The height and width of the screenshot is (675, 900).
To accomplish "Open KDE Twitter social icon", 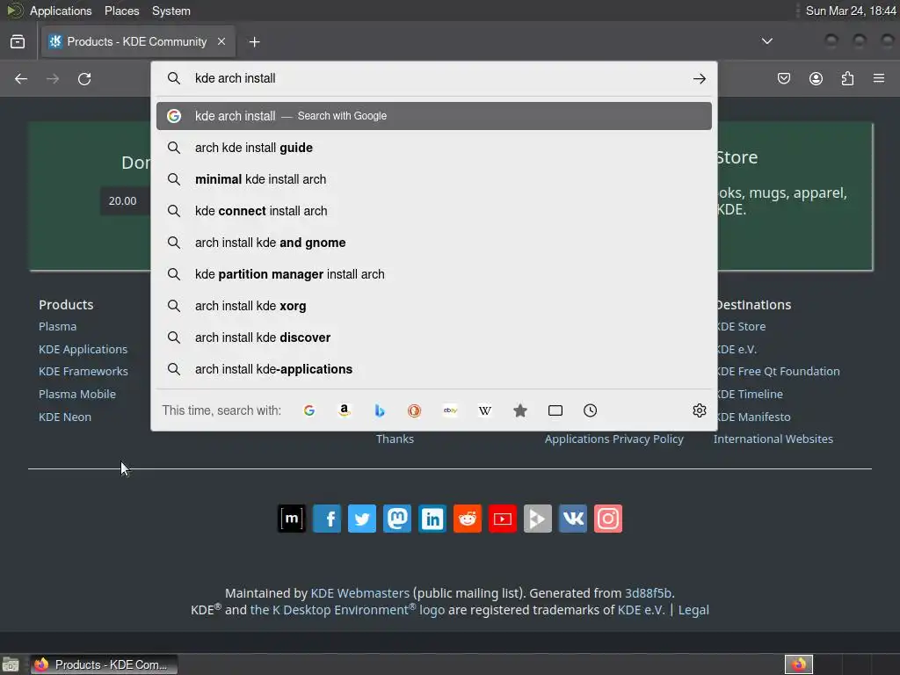I will pyautogui.click(x=362, y=519).
